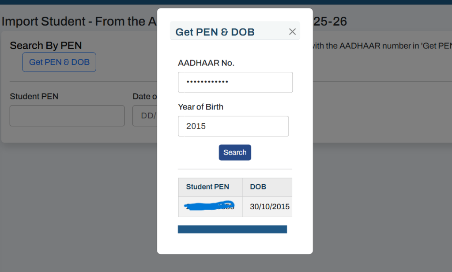Image resolution: width=452 pixels, height=272 pixels.
Task: Click the Search By PEN heading
Action: (45, 45)
